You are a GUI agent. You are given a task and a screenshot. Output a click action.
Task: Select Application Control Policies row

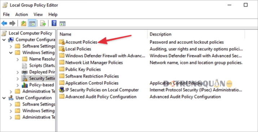click(x=92, y=83)
